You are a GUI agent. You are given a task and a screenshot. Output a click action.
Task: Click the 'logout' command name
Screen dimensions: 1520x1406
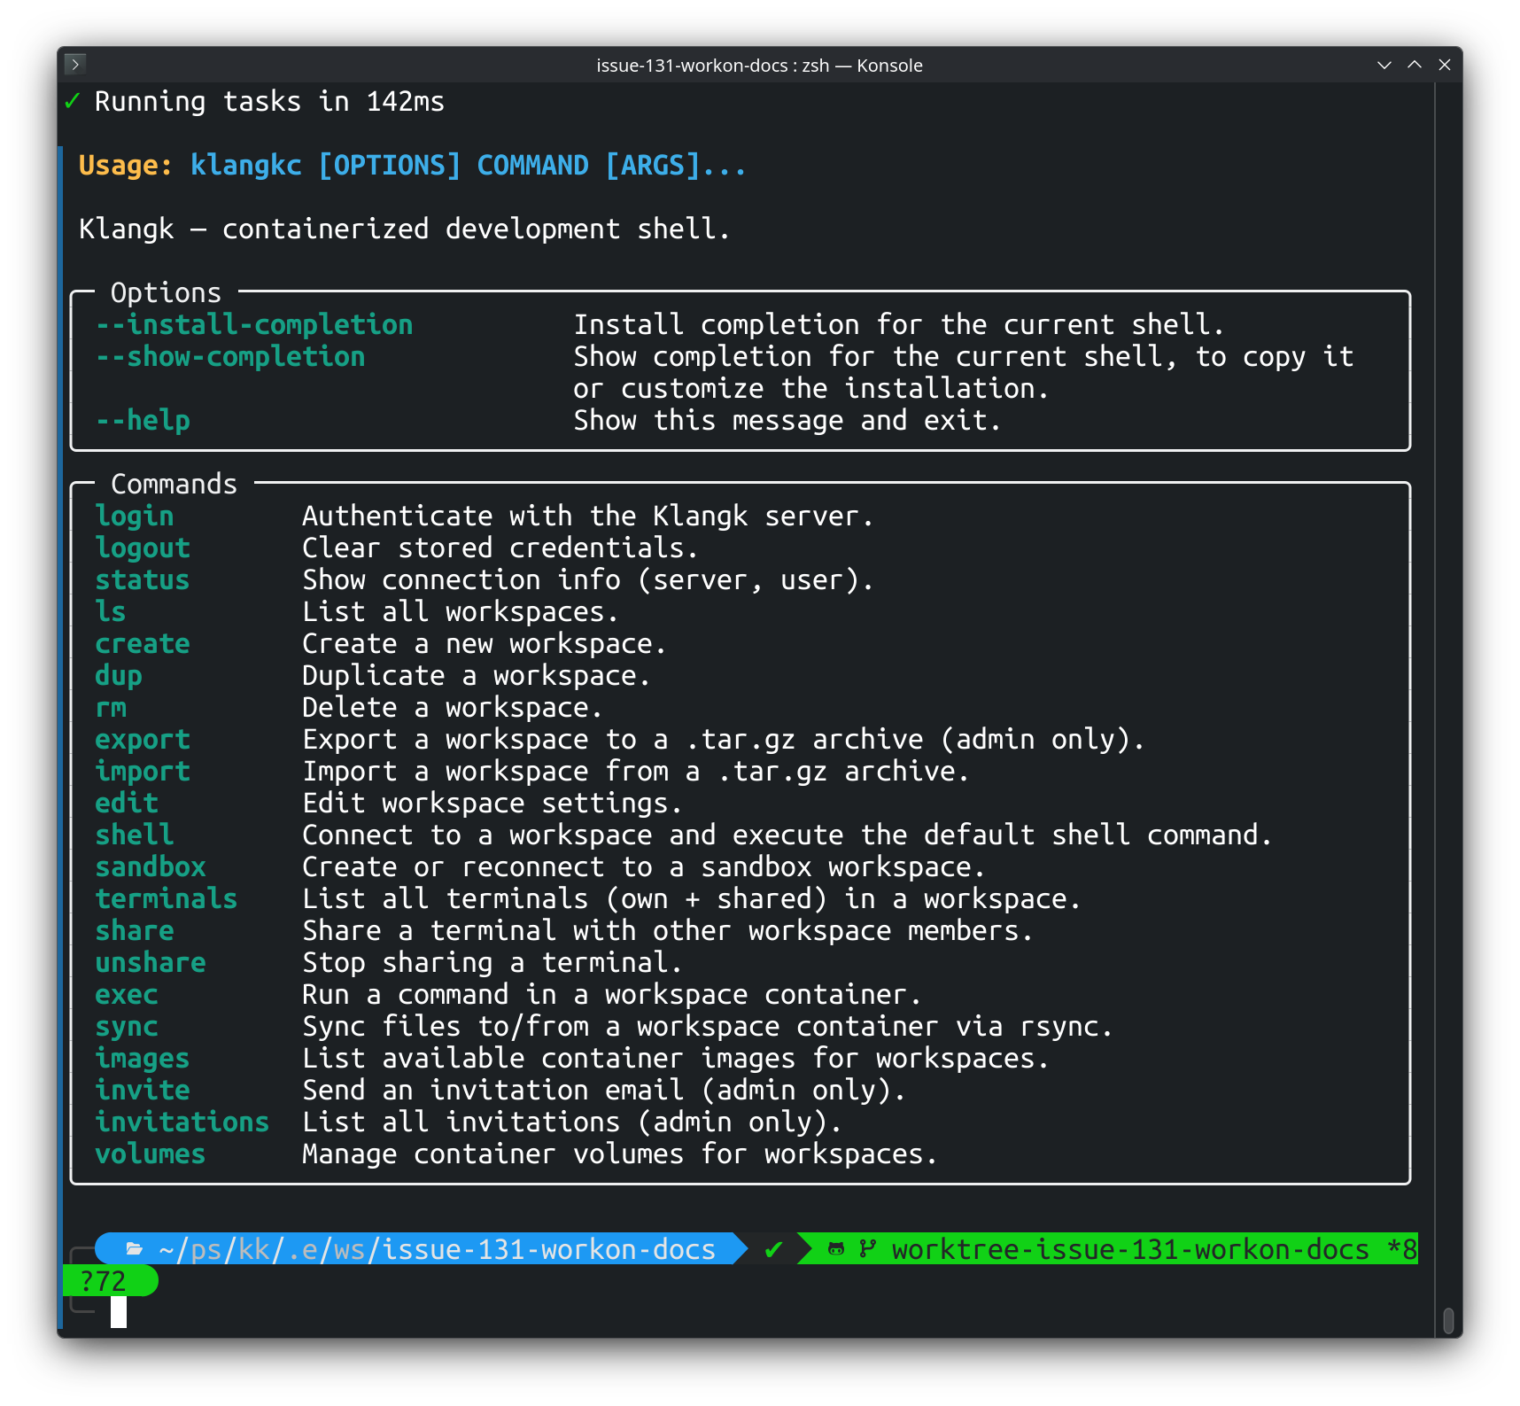(143, 548)
